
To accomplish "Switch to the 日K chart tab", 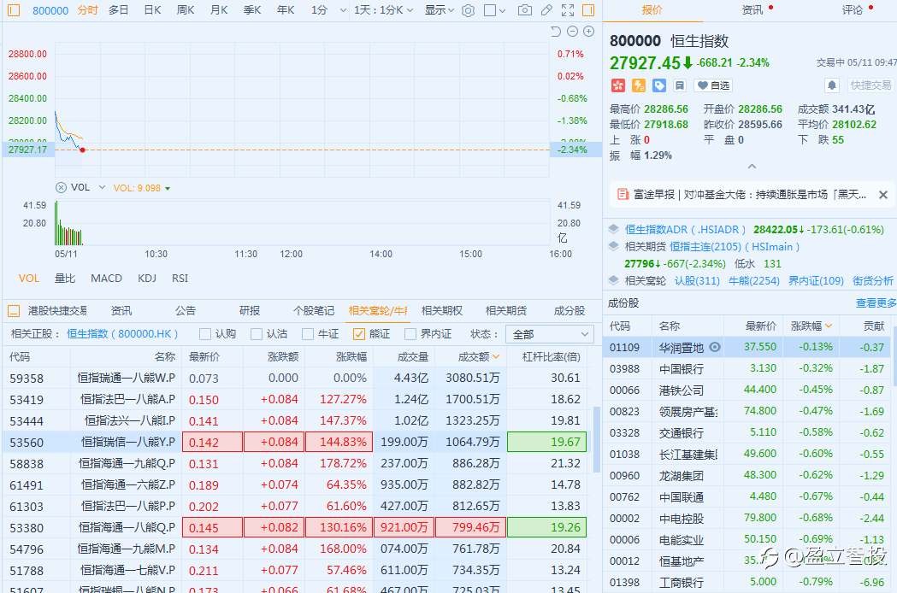I will click(x=152, y=10).
